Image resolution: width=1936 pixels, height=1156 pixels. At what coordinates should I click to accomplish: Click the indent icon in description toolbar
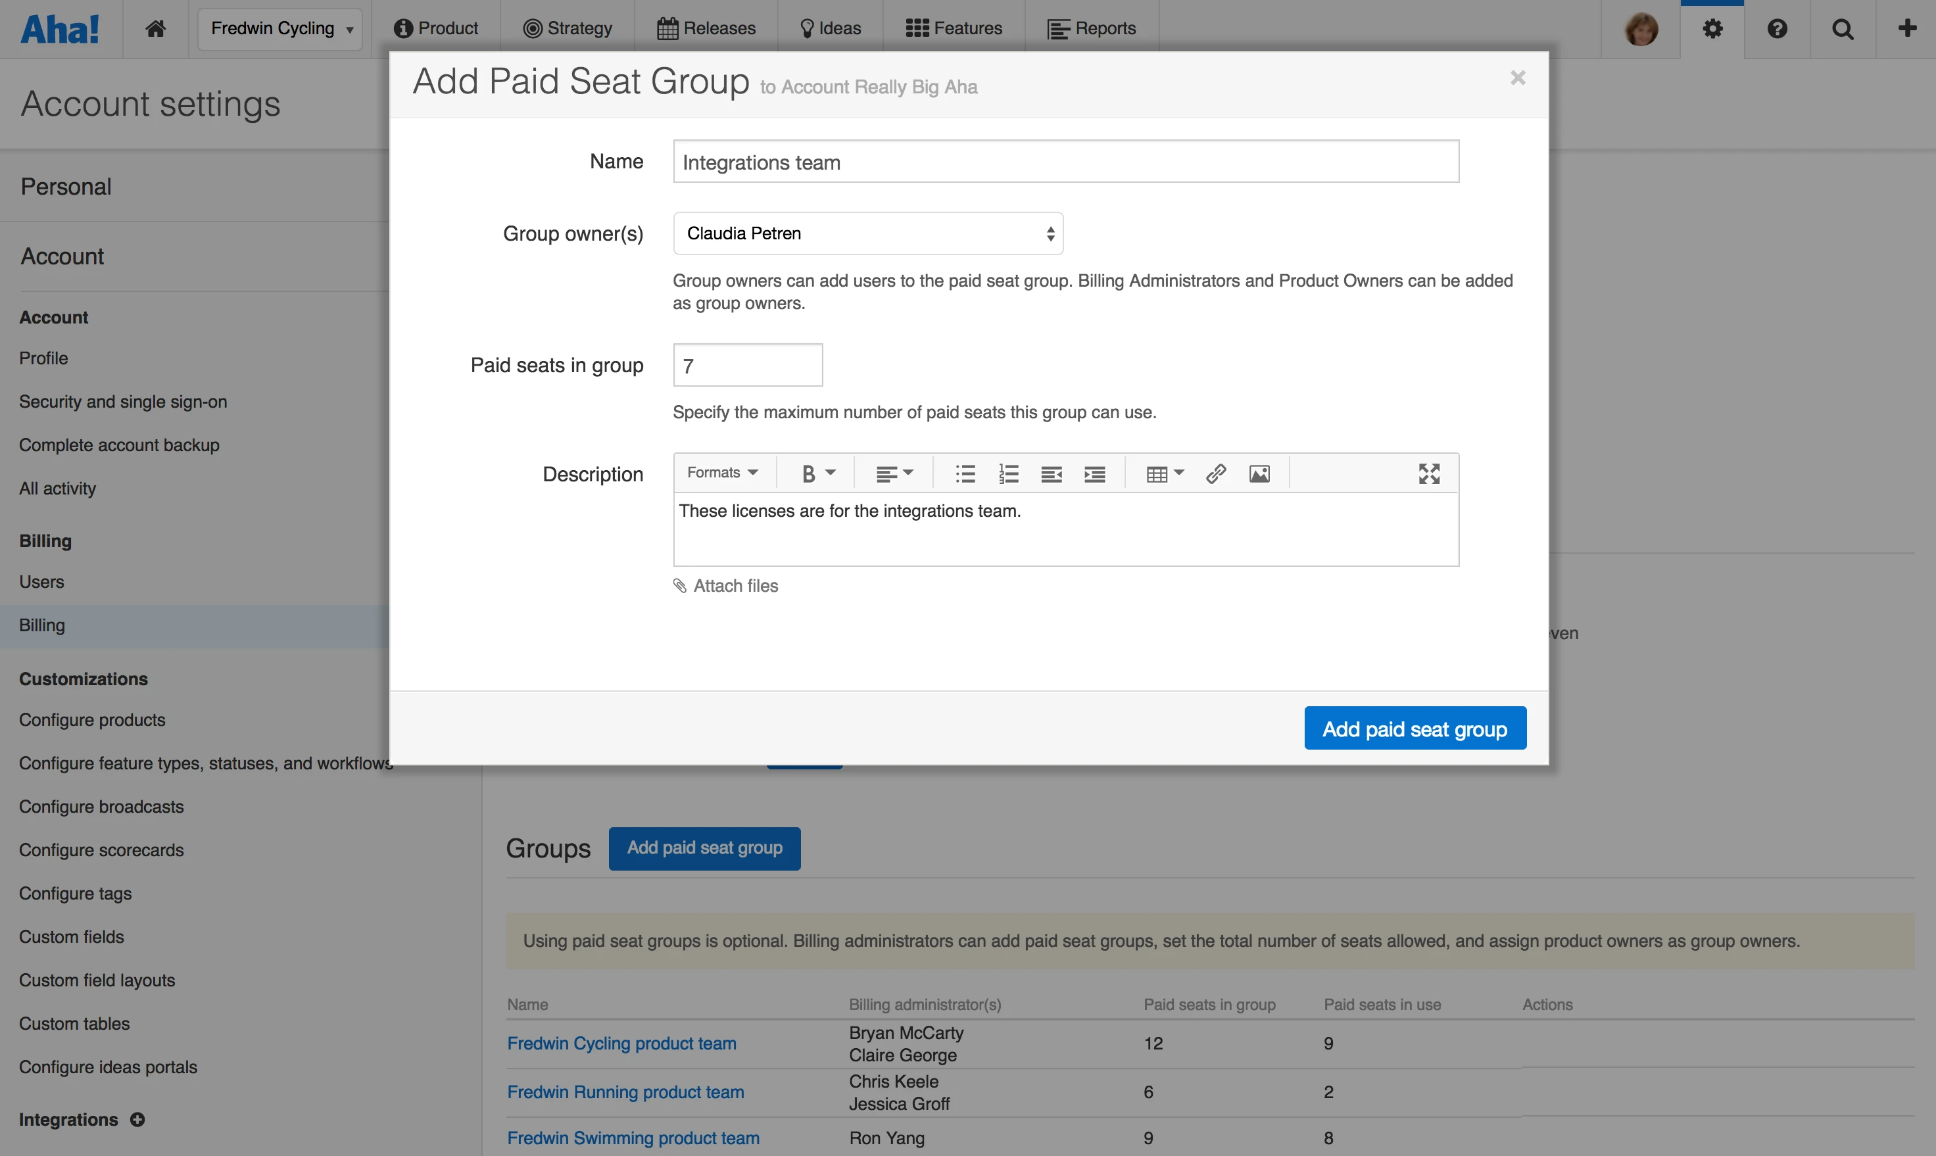1095,473
